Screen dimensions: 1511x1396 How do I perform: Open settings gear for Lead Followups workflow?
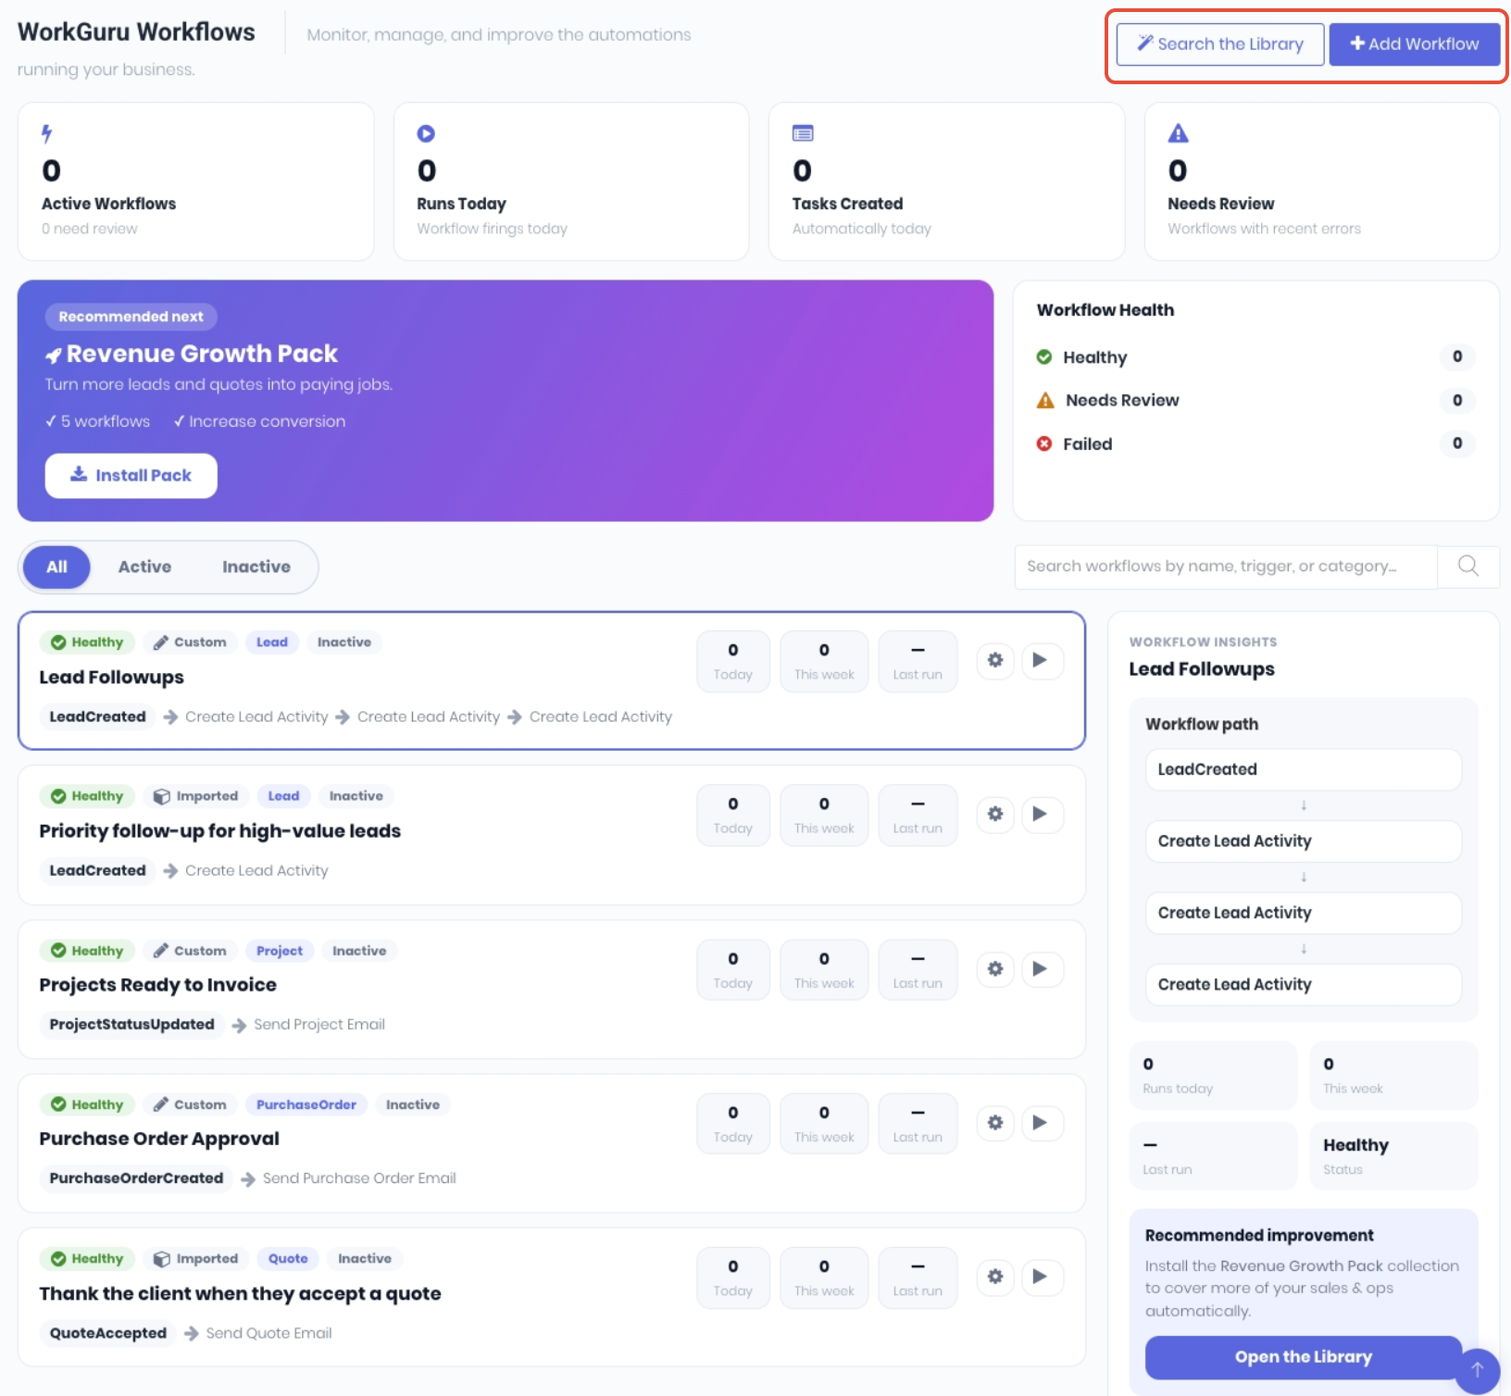pos(995,660)
